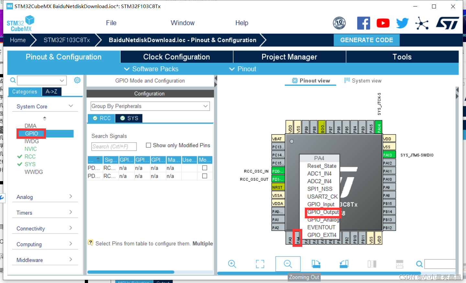Open the Twitter link icon
The height and width of the screenshot is (283, 466).
402,23
